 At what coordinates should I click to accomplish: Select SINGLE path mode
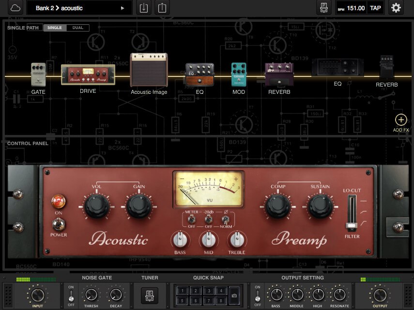[55, 28]
